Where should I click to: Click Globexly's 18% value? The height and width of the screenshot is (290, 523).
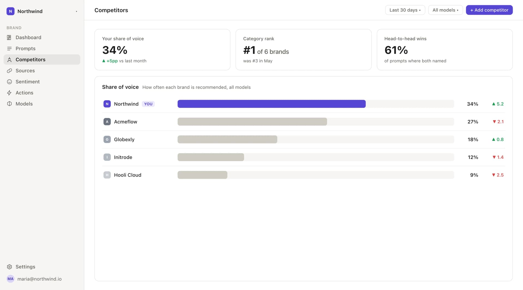473,139
